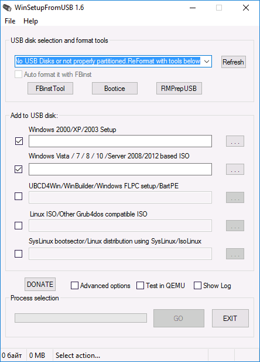Click UBCD4Win/WinBuilder/BartPE path field
The height and width of the screenshot is (362, 260).
pos(120,197)
